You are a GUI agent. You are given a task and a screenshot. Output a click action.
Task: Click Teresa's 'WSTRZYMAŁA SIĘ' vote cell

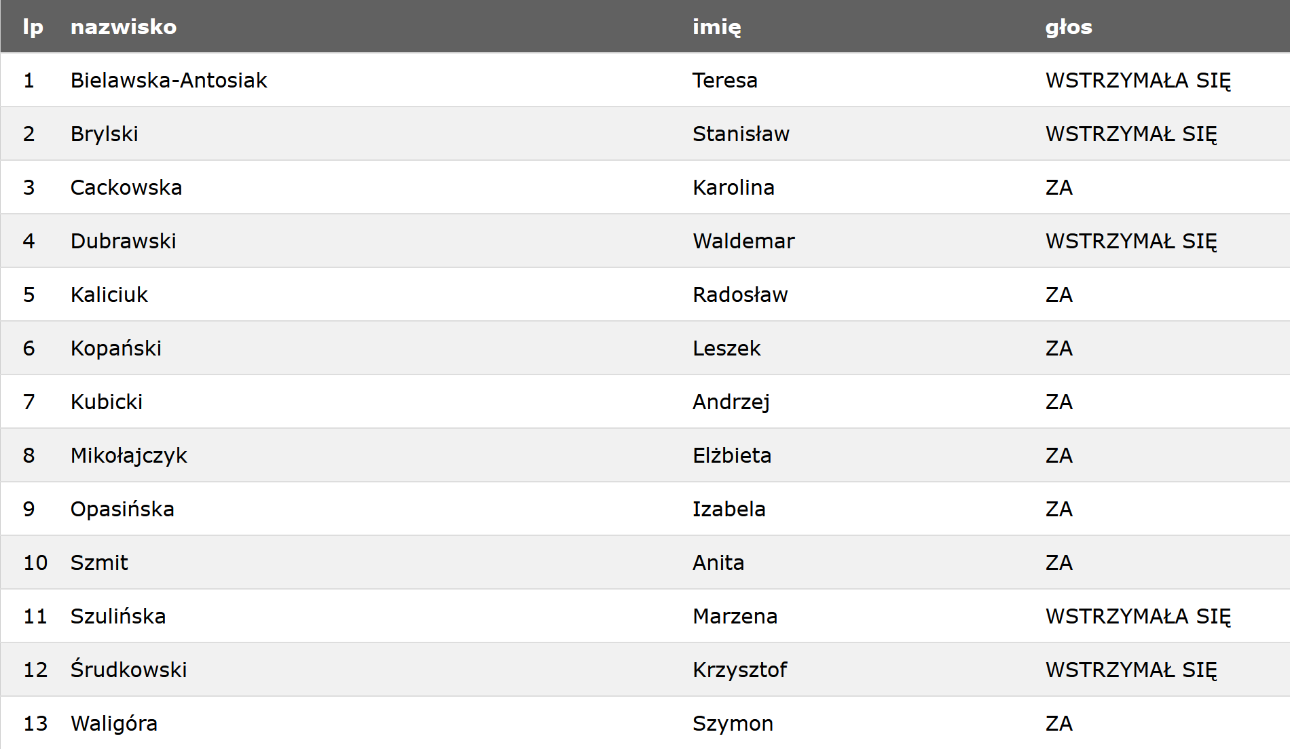pos(1139,80)
